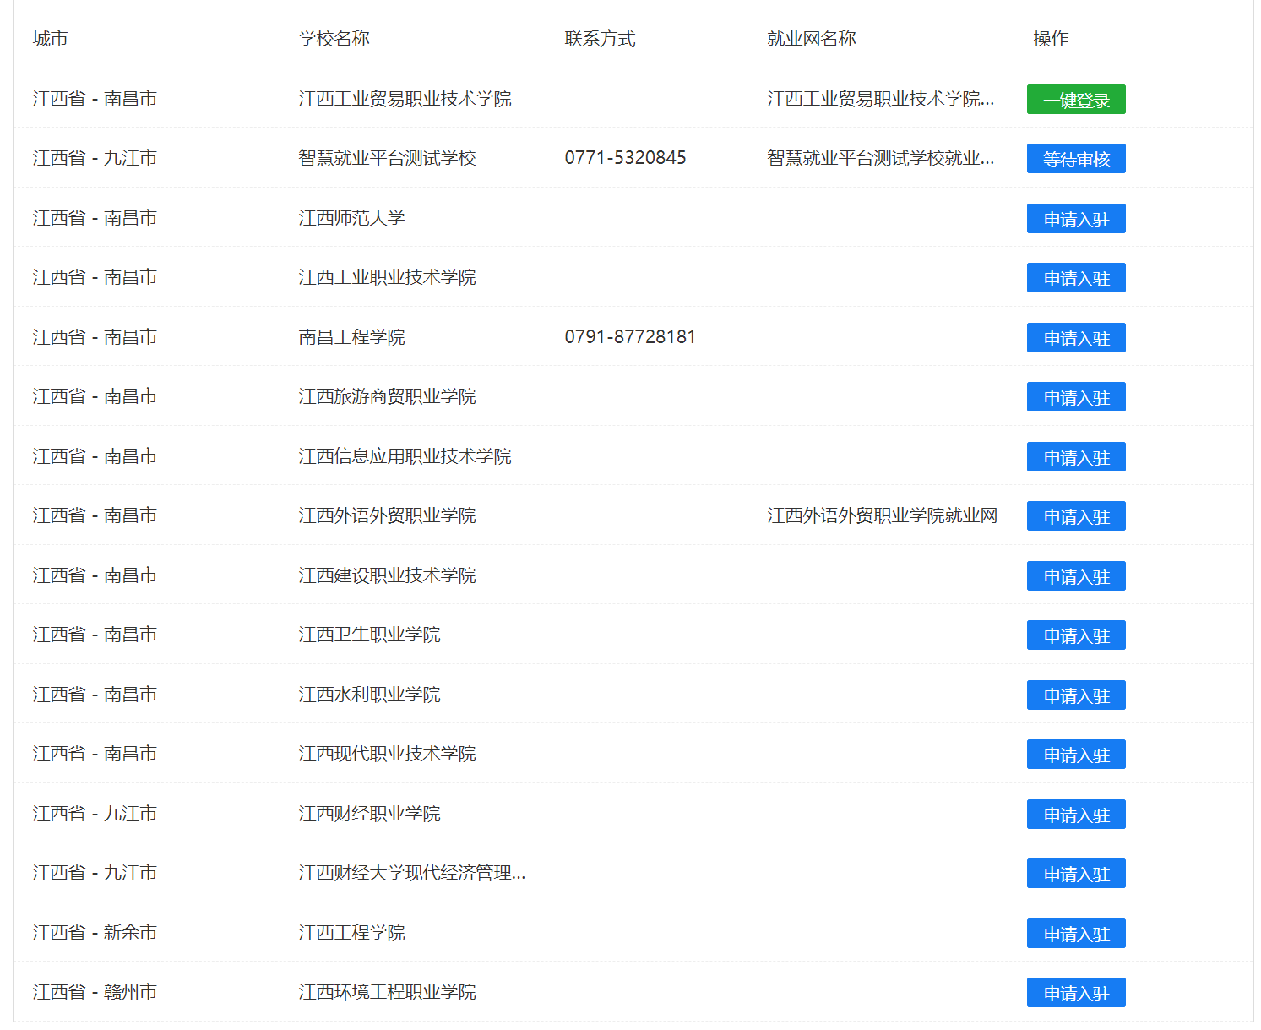
Task: Click 江西工业贸易职业技术学院... employment site name
Action: click(881, 99)
